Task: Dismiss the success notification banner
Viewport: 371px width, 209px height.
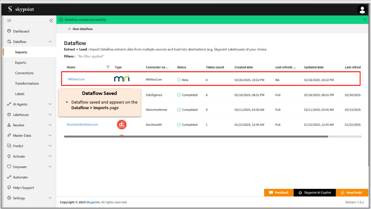Action: point(365,19)
